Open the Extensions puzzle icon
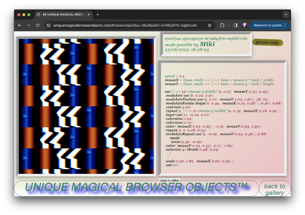Viewport: 305px width, 215px height. (222, 25)
